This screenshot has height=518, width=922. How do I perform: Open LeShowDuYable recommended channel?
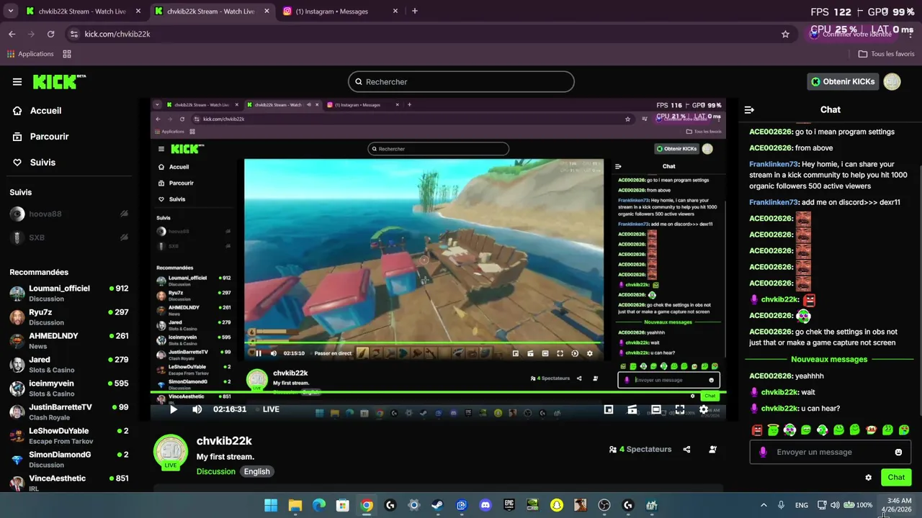pyautogui.click(x=68, y=435)
